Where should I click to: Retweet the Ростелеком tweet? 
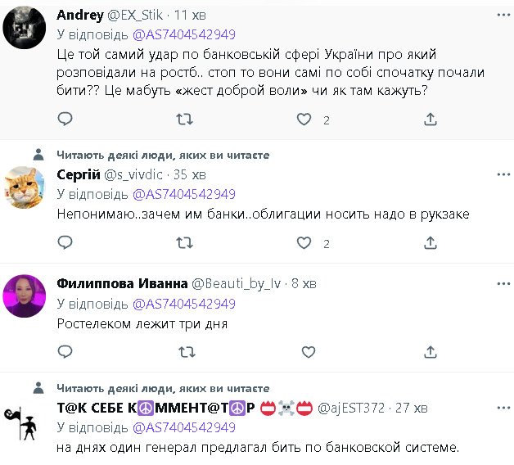pos(185,352)
